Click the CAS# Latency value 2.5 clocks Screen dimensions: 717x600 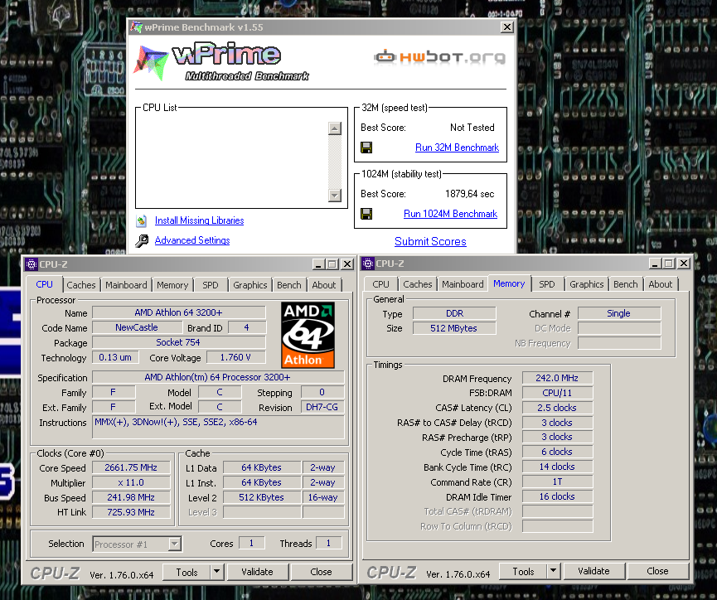pos(557,408)
